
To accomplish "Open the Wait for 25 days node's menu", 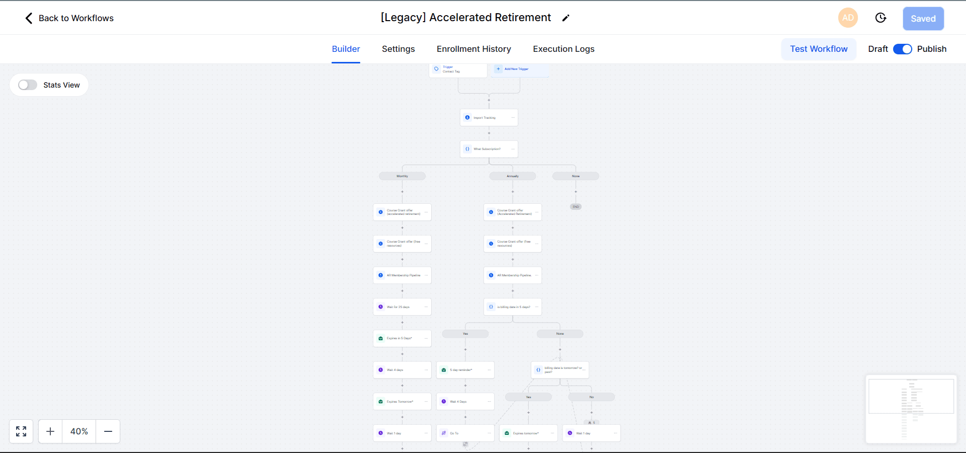I will tap(426, 307).
